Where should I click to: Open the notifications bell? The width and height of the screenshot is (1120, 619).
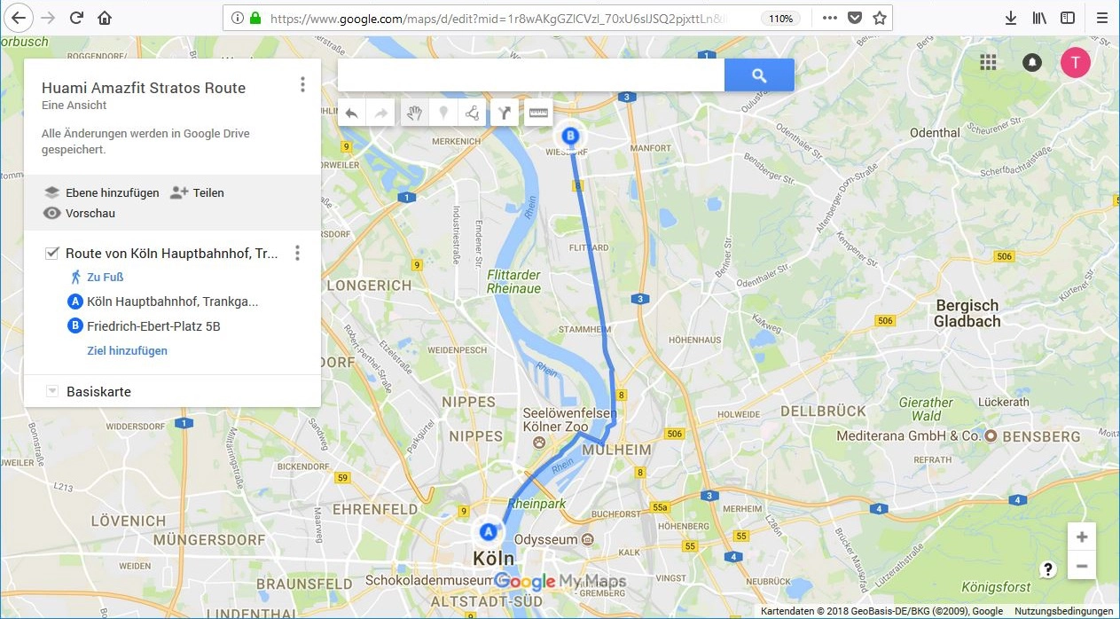tap(1032, 62)
